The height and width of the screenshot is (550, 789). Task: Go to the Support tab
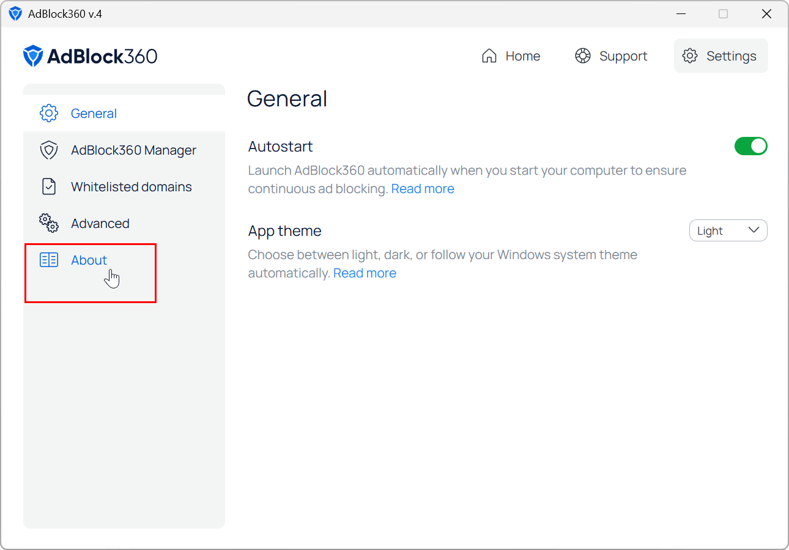coord(611,56)
